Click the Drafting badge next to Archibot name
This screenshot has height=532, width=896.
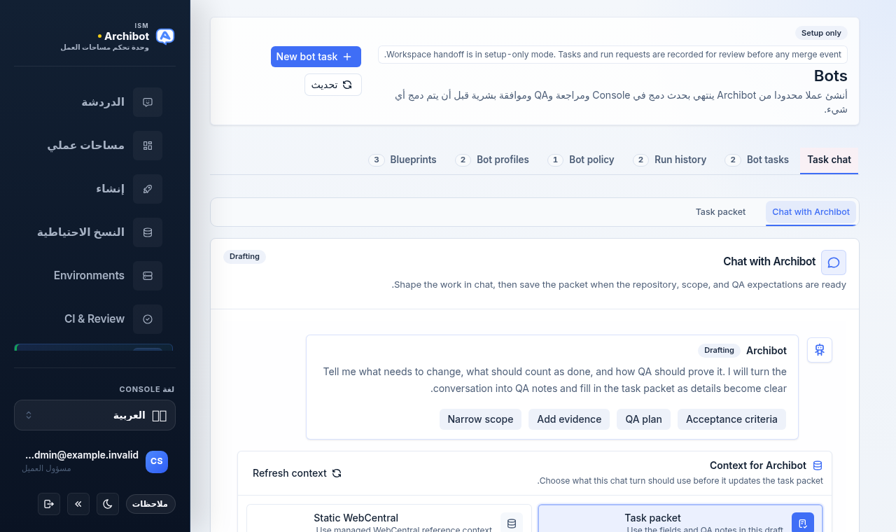(x=719, y=350)
